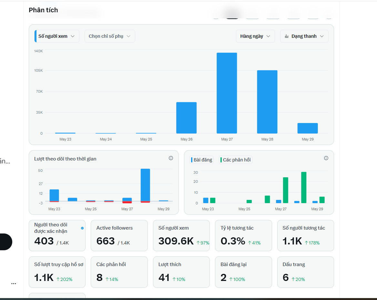Click the Phân tích page heading
Viewport: 377px width, 300px height.
click(x=43, y=10)
